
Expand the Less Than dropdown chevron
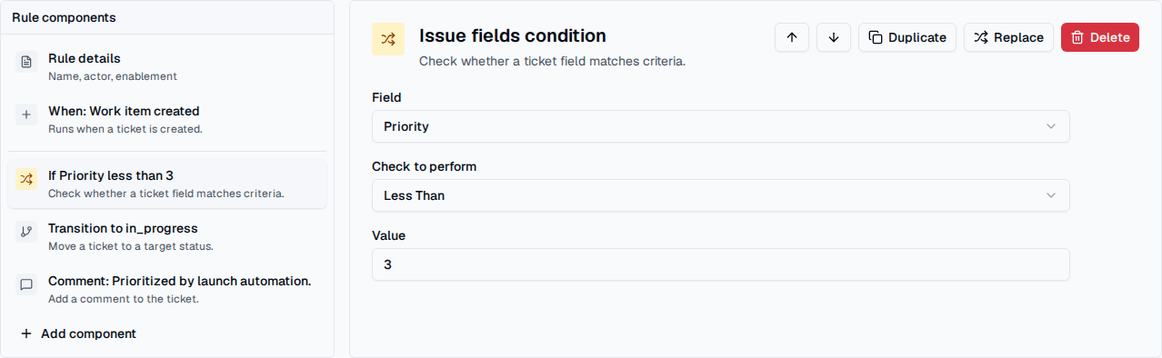[x=1051, y=195]
